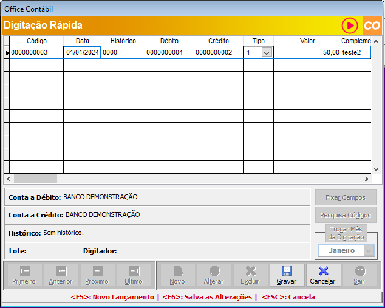Create new entry with Novo

click(177, 275)
